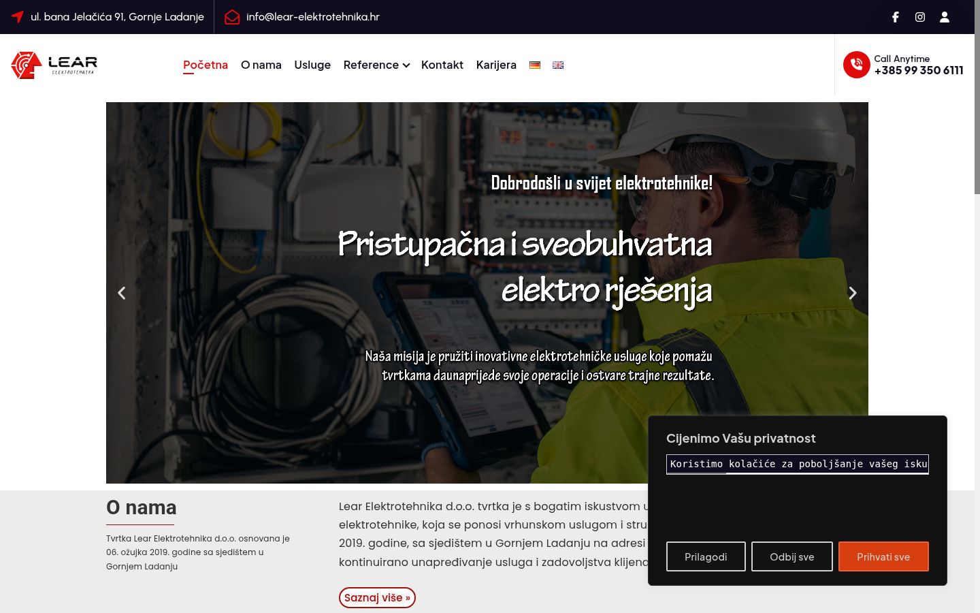Screen dimensions: 980x613
Task: Reject cookies with Odbij sve
Action: click(792, 556)
